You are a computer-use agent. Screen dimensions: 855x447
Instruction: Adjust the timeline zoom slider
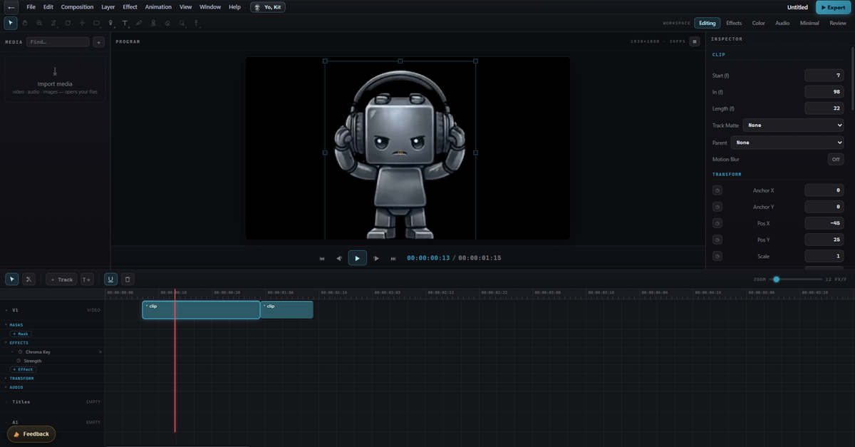[797, 279]
